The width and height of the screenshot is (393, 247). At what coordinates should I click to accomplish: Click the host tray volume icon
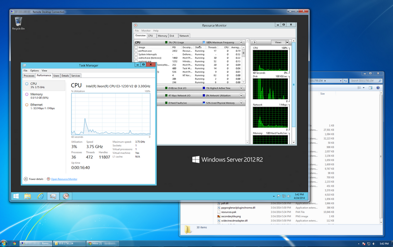point(374,244)
